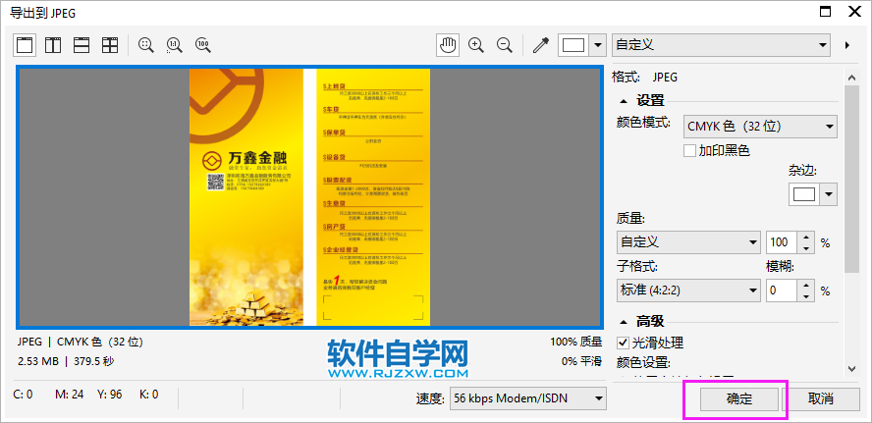Select the zoom out tool
Image resolution: width=872 pixels, height=423 pixels.
505,45
